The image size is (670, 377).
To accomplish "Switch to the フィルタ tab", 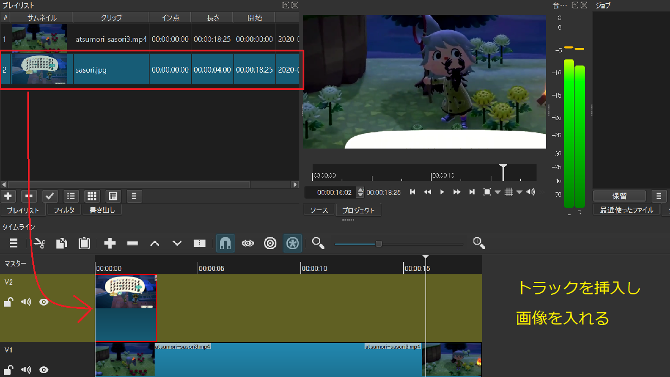I will [x=64, y=211].
